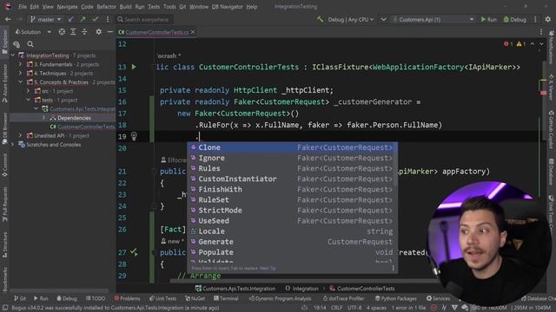Select FinishWith completion suggestion
Screen dimensions: 556x312
(292, 189)
